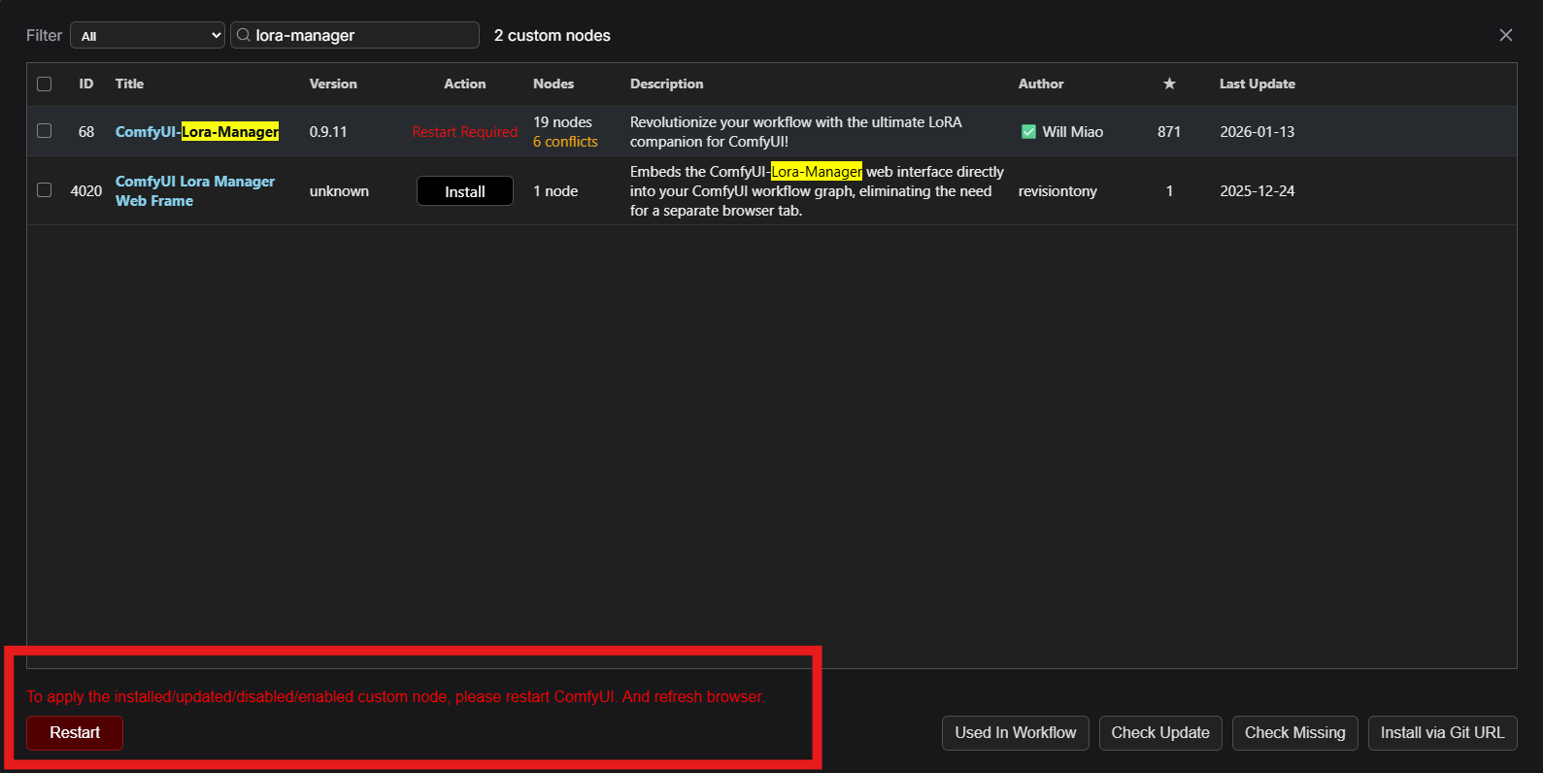Sort table by Title column header
Image resolution: width=1543 pixels, height=773 pixels.
click(x=129, y=84)
